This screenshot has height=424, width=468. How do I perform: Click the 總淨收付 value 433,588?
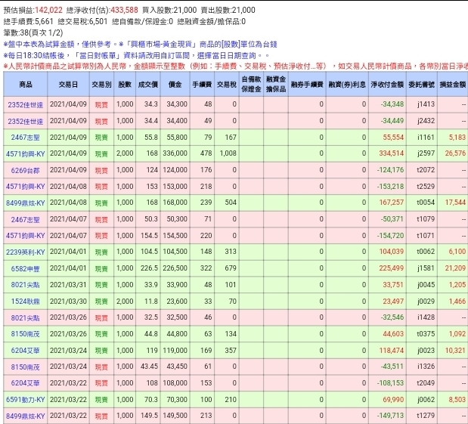[x=124, y=10]
